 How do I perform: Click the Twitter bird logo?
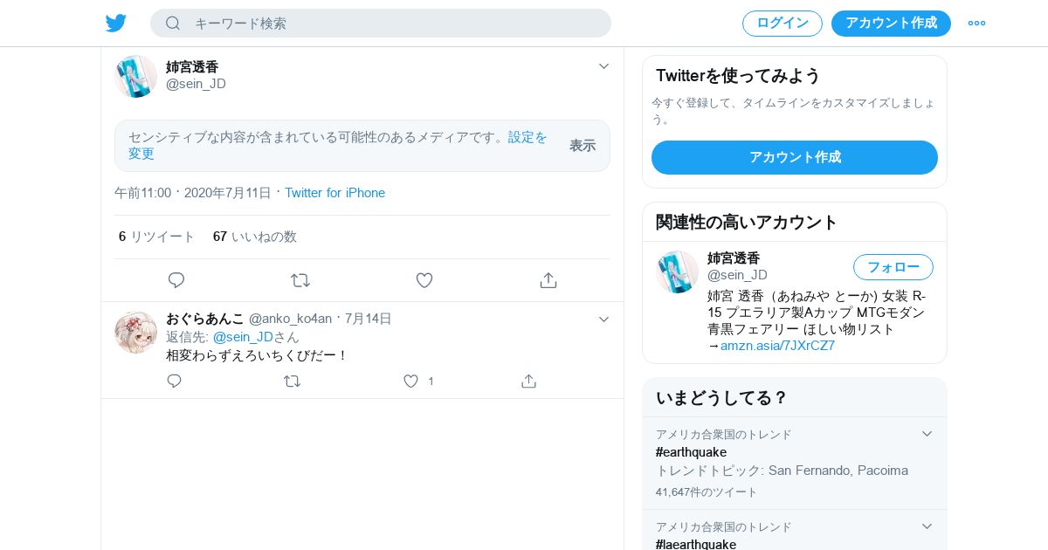(116, 23)
